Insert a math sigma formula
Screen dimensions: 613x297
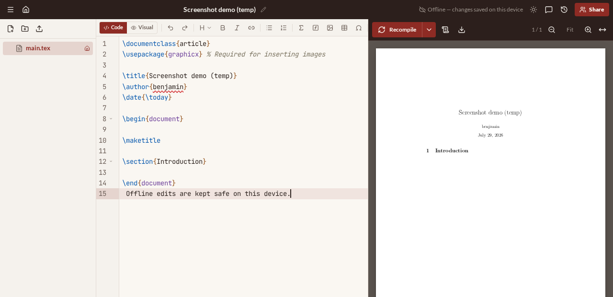301,28
